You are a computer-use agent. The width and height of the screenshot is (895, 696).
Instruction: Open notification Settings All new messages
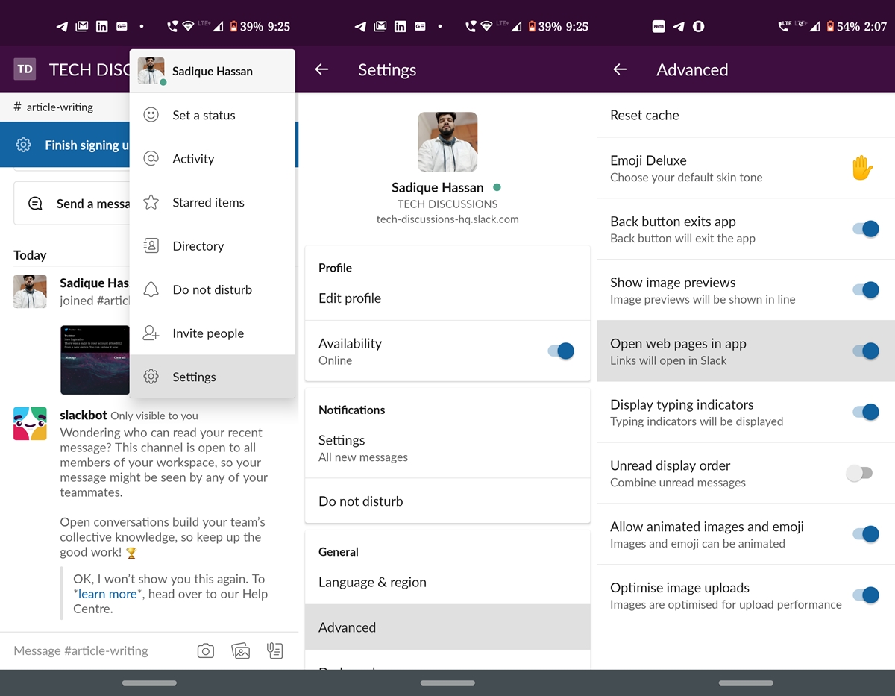click(x=447, y=448)
